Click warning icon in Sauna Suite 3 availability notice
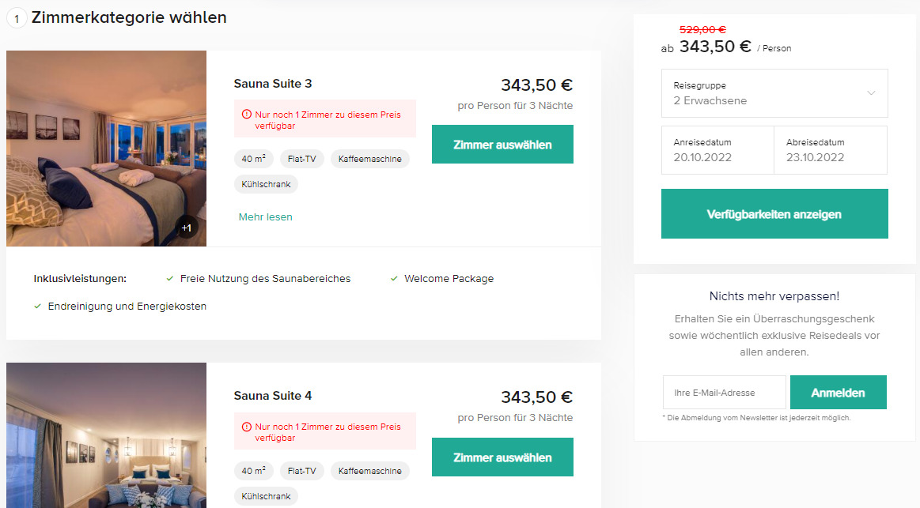This screenshot has height=508, width=920. pyautogui.click(x=247, y=115)
